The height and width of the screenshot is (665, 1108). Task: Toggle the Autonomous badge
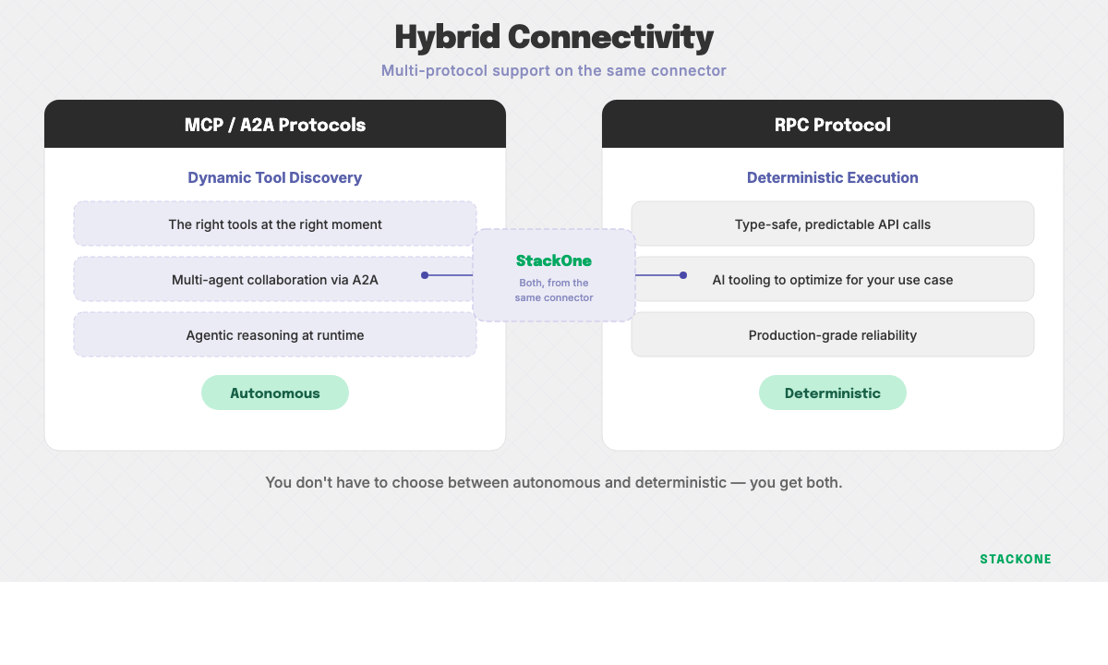pyautogui.click(x=275, y=393)
